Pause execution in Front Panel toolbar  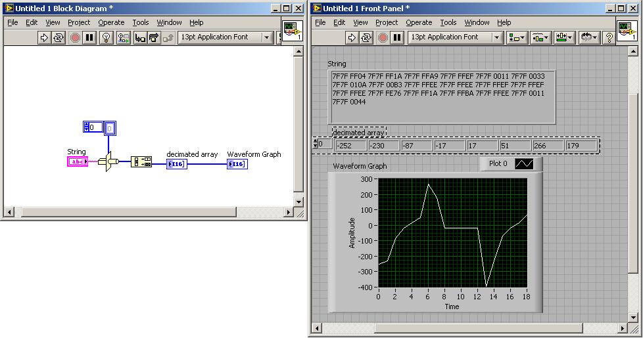pyautogui.click(x=397, y=37)
